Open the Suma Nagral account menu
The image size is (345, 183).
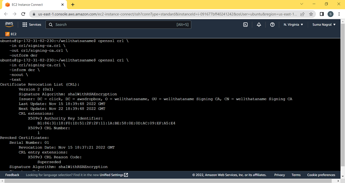[x=323, y=24]
